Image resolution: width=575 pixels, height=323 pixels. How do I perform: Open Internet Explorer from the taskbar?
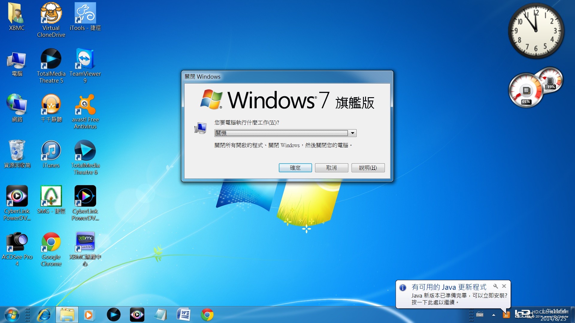point(44,315)
